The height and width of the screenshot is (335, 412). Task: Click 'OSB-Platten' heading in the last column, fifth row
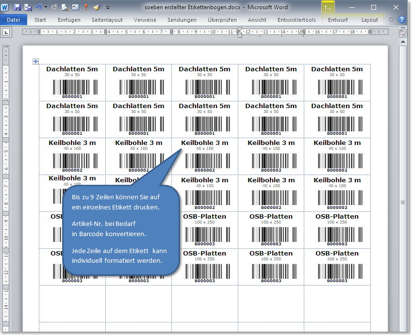coord(337,217)
